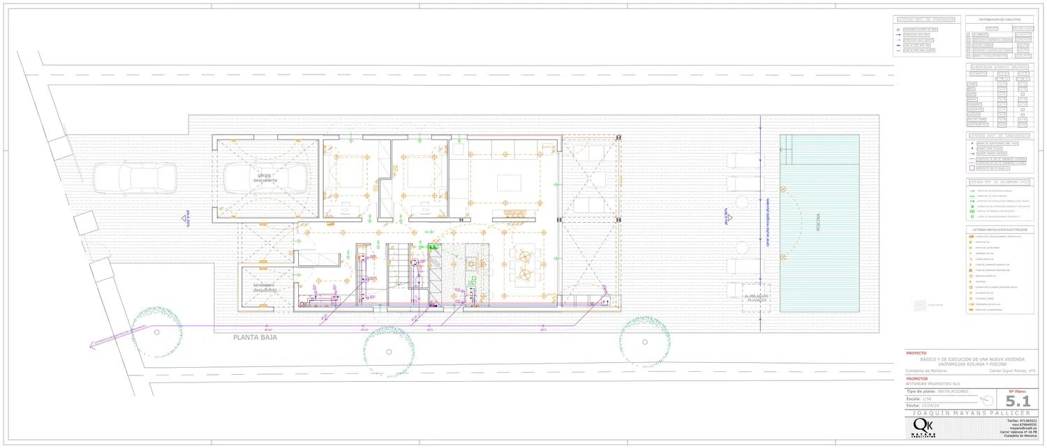Select the PROMOTOR heading in title block
Viewport: 1047px width, 448px height.
917,378
